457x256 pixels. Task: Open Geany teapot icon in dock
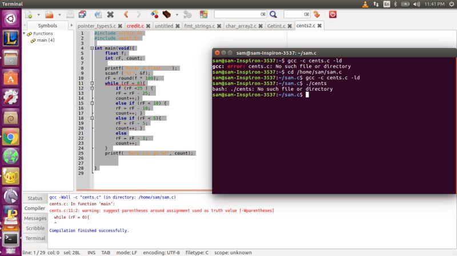point(11,176)
